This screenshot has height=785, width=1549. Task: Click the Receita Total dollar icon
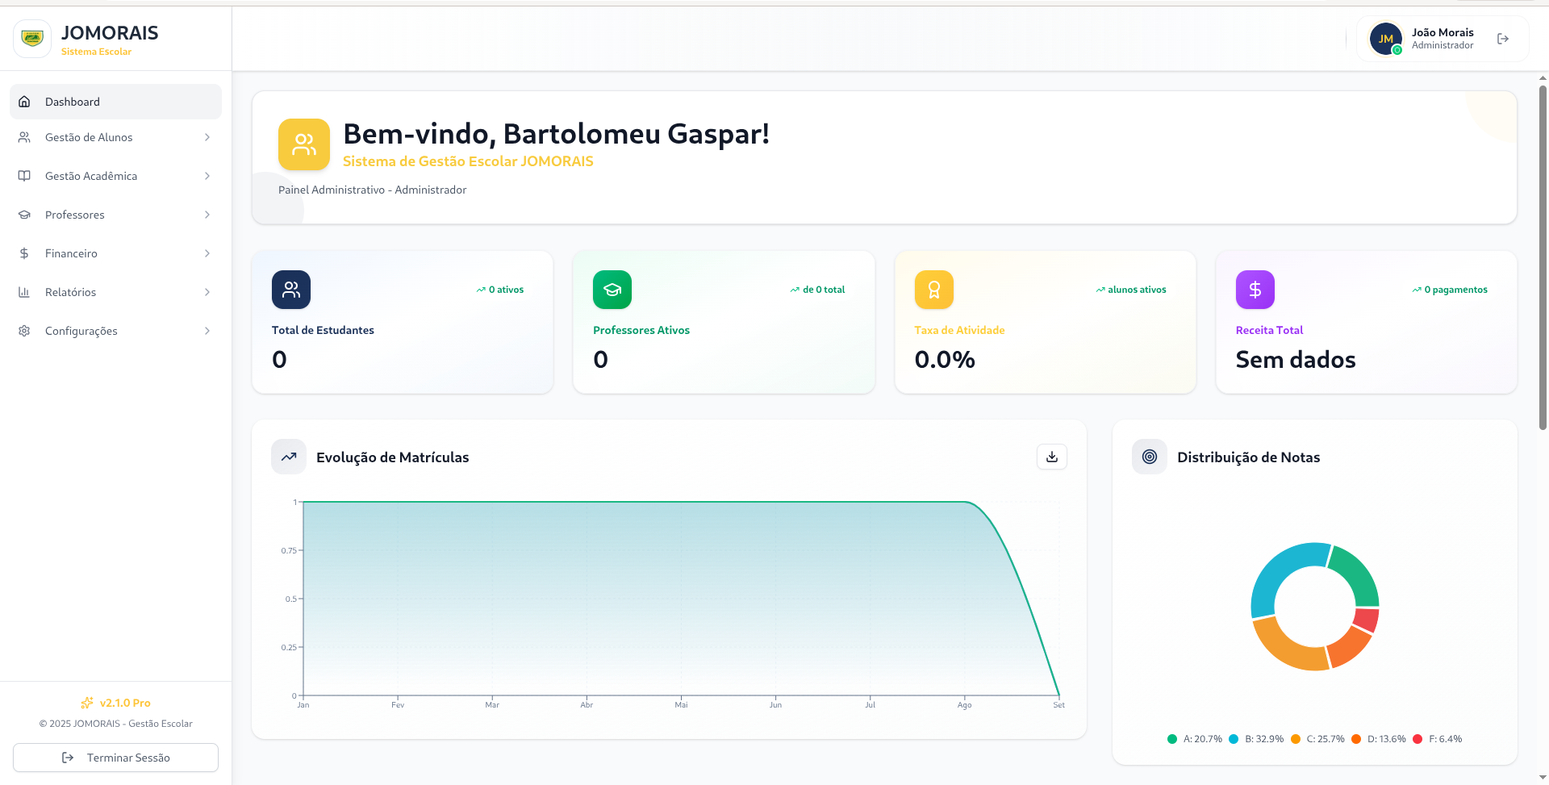click(1255, 290)
